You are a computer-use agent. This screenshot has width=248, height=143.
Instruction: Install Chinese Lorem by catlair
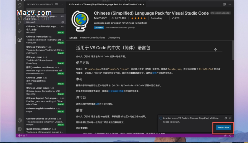point(61,84)
